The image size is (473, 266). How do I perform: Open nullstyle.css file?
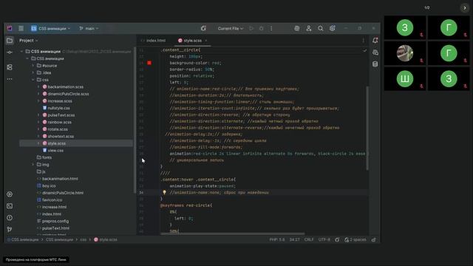(x=58, y=108)
